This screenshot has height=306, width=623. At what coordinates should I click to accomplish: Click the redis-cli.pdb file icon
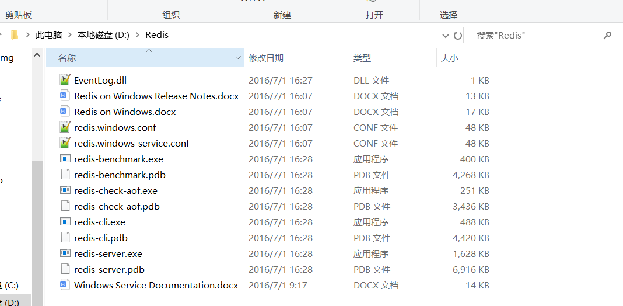click(x=65, y=238)
